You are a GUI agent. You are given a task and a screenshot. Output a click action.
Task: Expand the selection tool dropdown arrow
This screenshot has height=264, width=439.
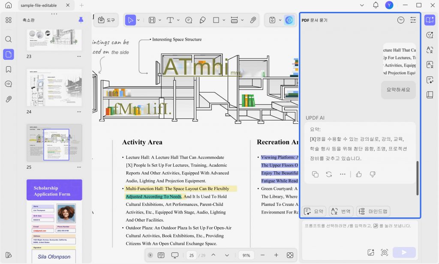[x=138, y=20]
